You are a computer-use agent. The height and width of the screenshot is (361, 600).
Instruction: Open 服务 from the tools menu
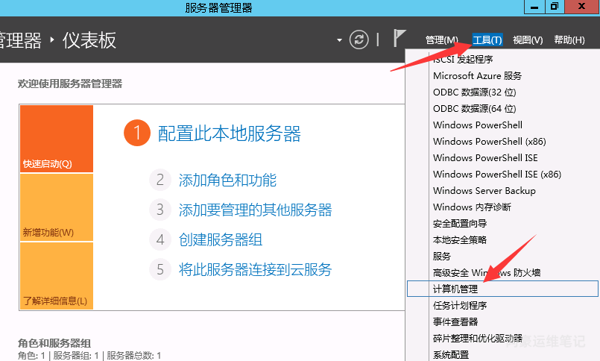pyautogui.click(x=441, y=257)
